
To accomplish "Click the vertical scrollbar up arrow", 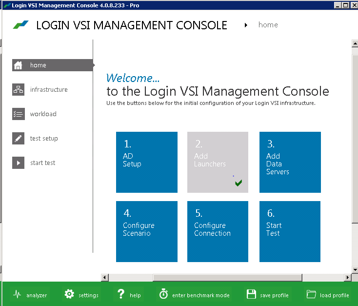I will point(355,43).
